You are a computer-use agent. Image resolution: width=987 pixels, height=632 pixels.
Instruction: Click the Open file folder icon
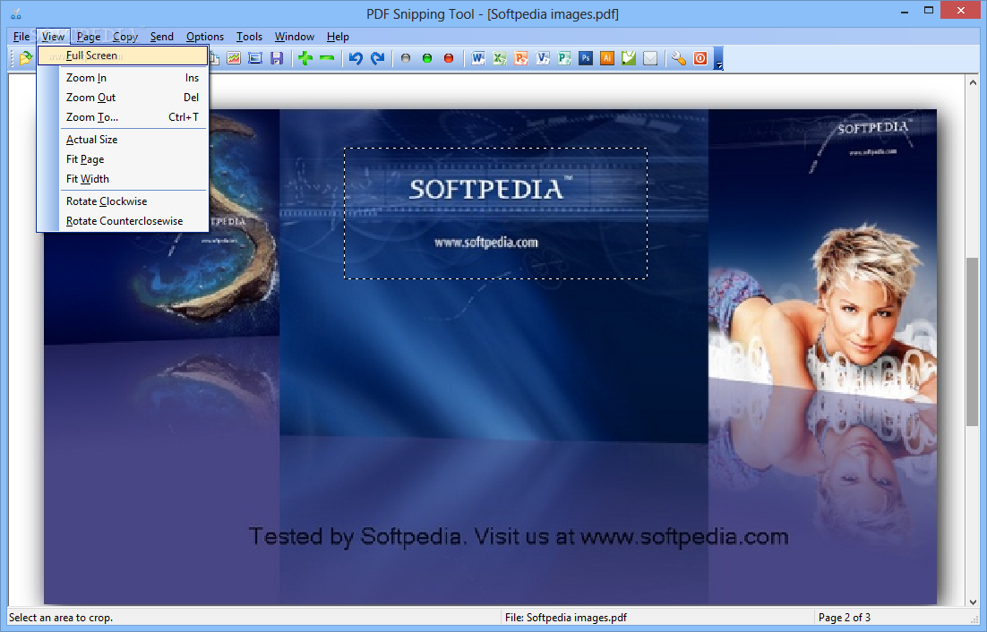point(25,58)
